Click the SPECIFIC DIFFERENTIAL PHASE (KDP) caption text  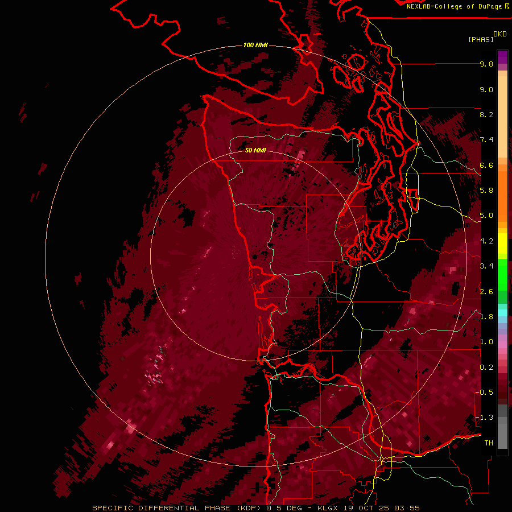pyautogui.click(x=177, y=508)
